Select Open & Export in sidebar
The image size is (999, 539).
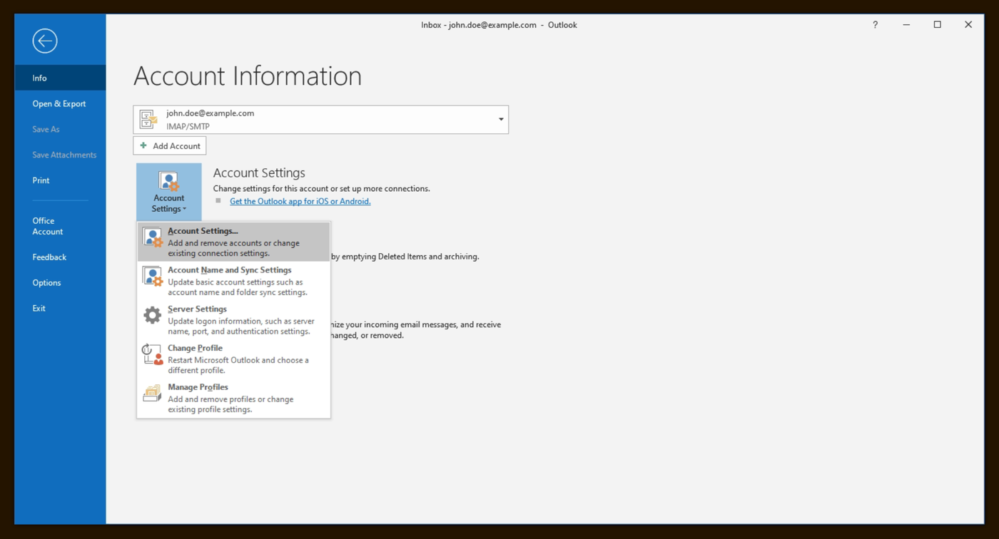tap(60, 103)
